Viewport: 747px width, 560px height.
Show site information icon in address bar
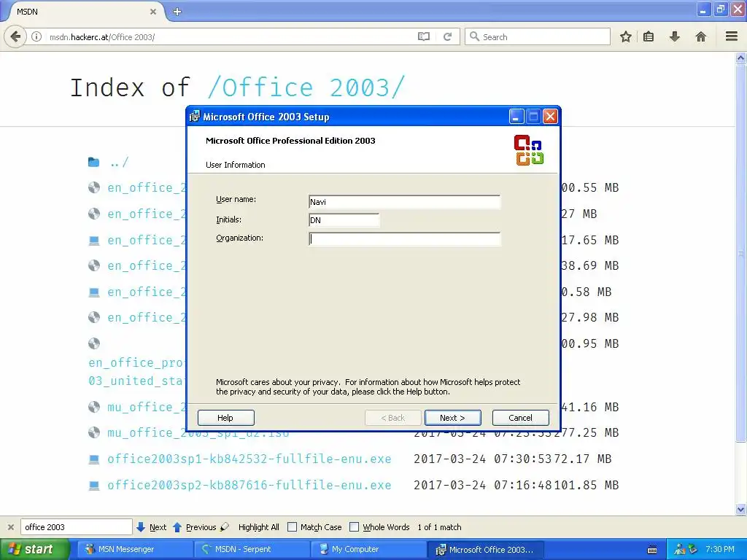pos(36,36)
